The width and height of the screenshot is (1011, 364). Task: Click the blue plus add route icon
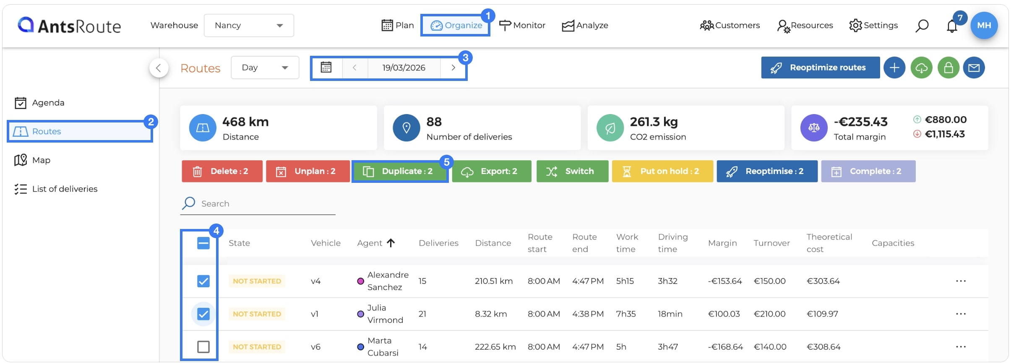tap(894, 68)
